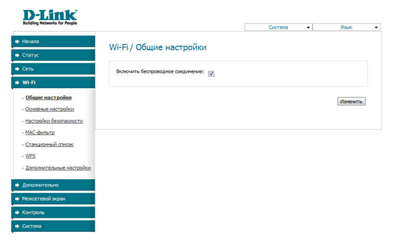This screenshot has width=400, height=244.
Task: Click arrow icon beside Дополнительно
Action: 17,185
